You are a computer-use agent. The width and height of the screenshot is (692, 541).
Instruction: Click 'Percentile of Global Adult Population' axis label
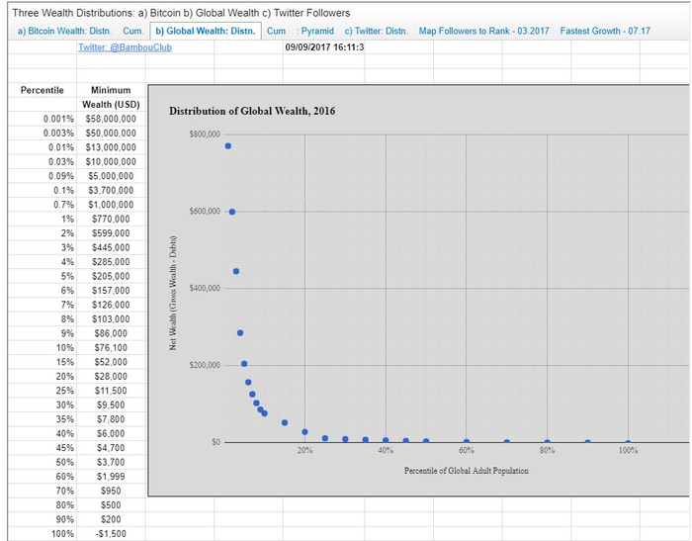(x=467, y=471)
